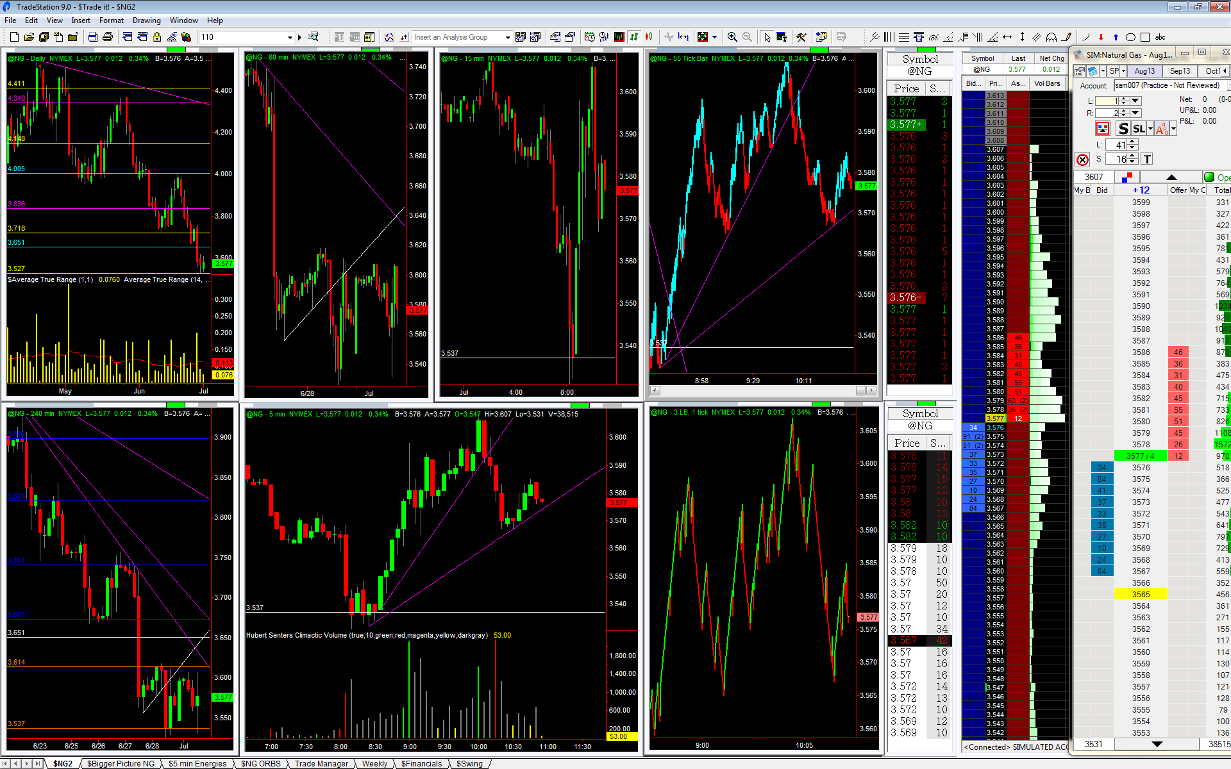Open the interval 110 dropdown
Screen dimensions: 1231x769
tap(290, 37)
